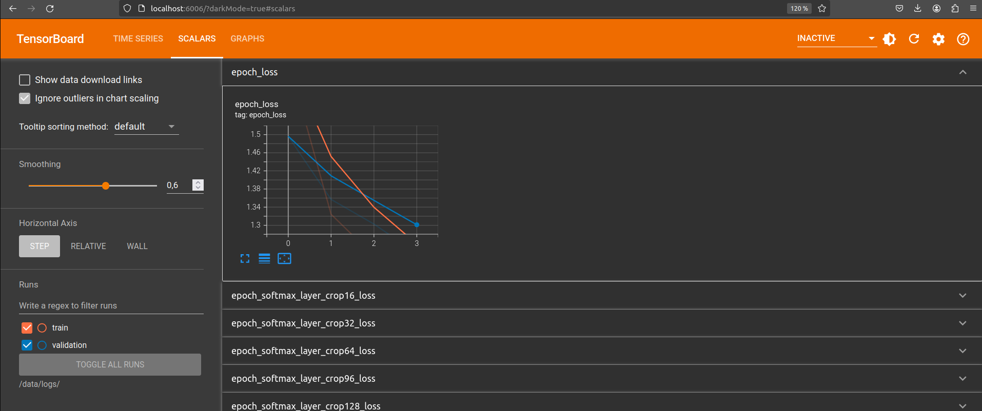Select only the validation run radio
Viewport: 982px width, 411px height.
point(42,345)
